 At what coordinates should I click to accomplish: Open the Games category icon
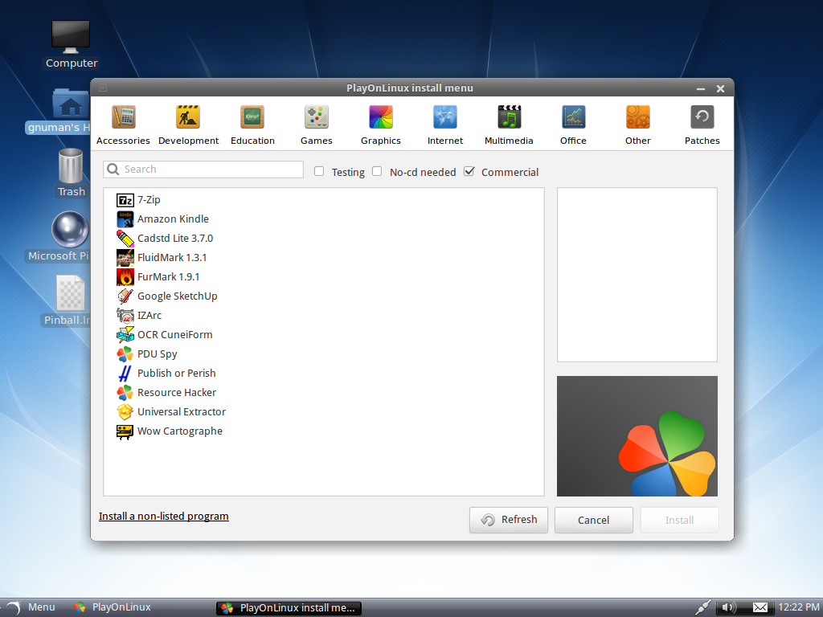click(317, 117)
